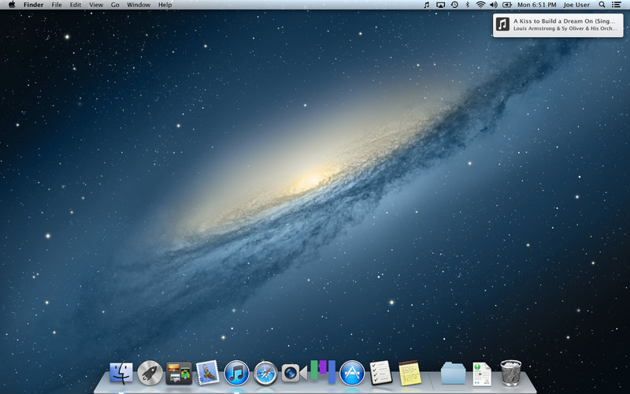Open Finder from the Dock
630x394 pixels.
coord(121,373)
